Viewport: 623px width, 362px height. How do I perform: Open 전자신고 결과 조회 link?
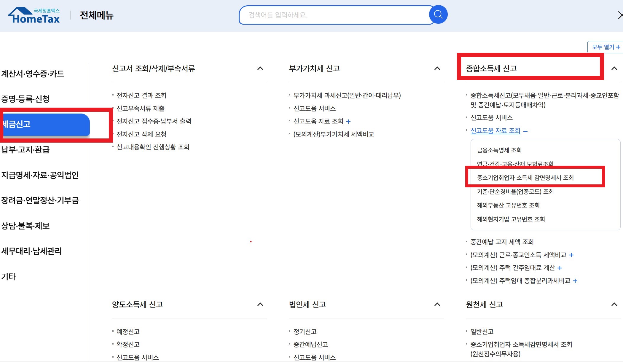tap(141, 95)
